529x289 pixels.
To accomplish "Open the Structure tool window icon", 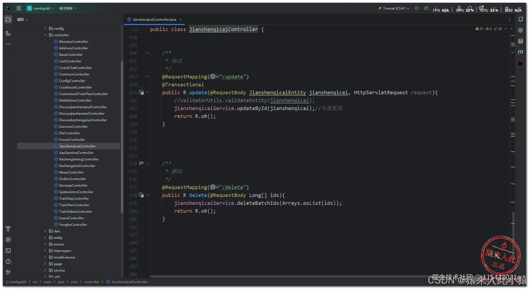I will coord(8,33).
